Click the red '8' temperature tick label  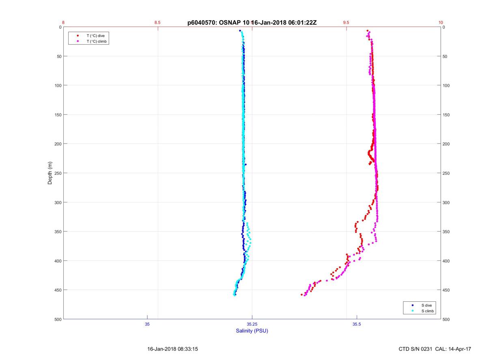click(x=63, y=23)
